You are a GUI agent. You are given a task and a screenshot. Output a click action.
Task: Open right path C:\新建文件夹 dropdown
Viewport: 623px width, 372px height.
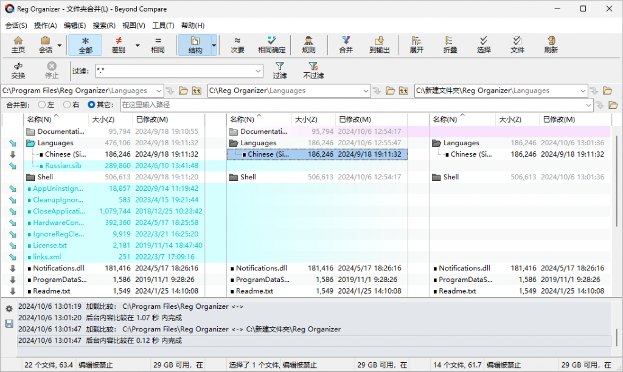click(x=583, y=91)
